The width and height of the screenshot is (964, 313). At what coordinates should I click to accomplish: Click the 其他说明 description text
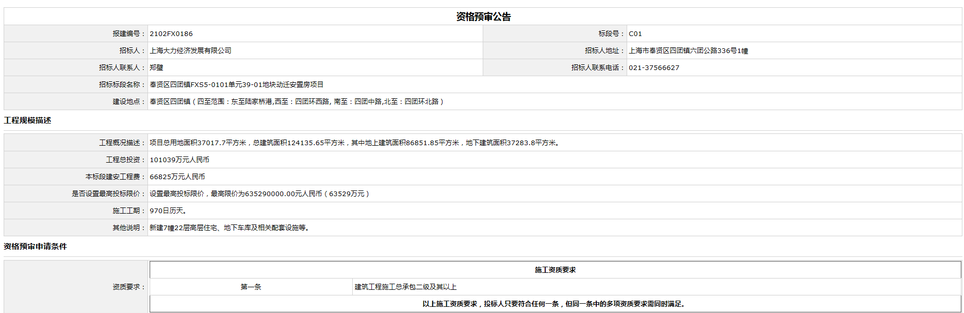tap(230, 228)
